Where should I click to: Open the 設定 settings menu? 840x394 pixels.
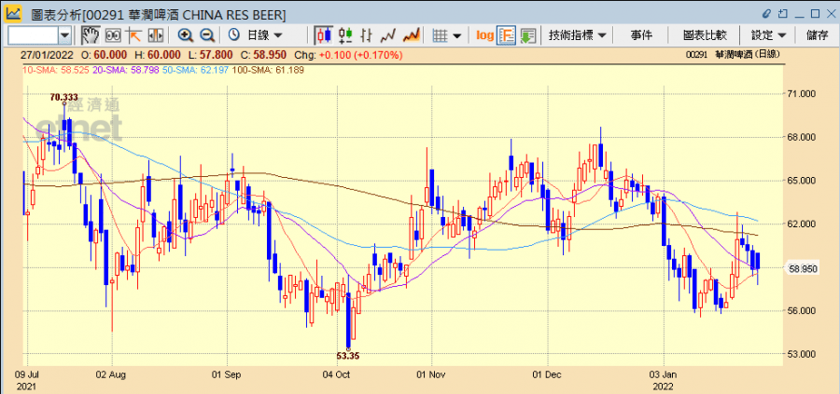768,35
